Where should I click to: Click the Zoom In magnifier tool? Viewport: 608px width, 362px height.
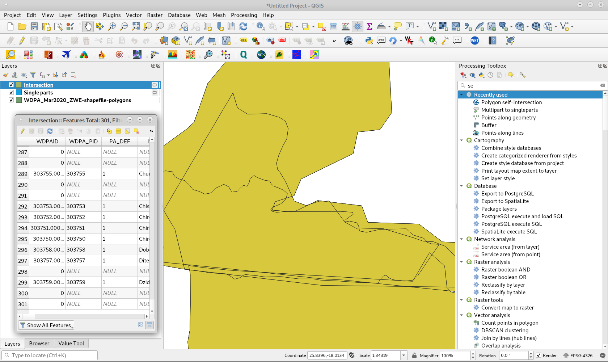[x=112, y=26]
